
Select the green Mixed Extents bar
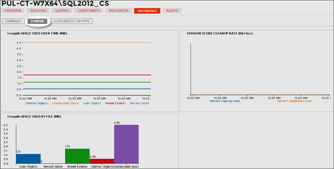pos(77,156)
